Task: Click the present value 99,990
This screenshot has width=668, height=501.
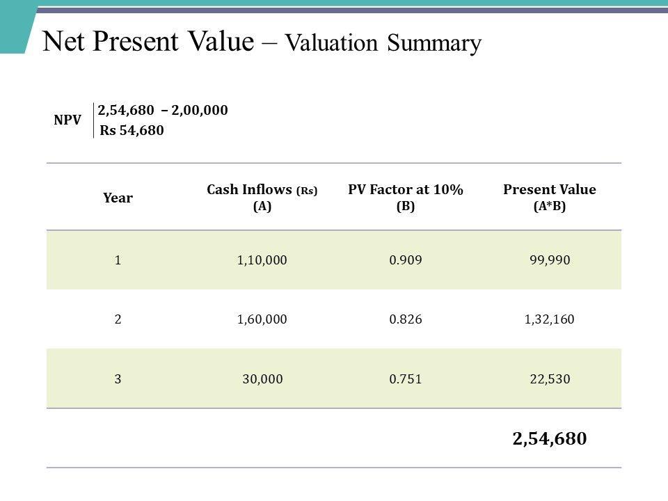Action: (549, 260)
